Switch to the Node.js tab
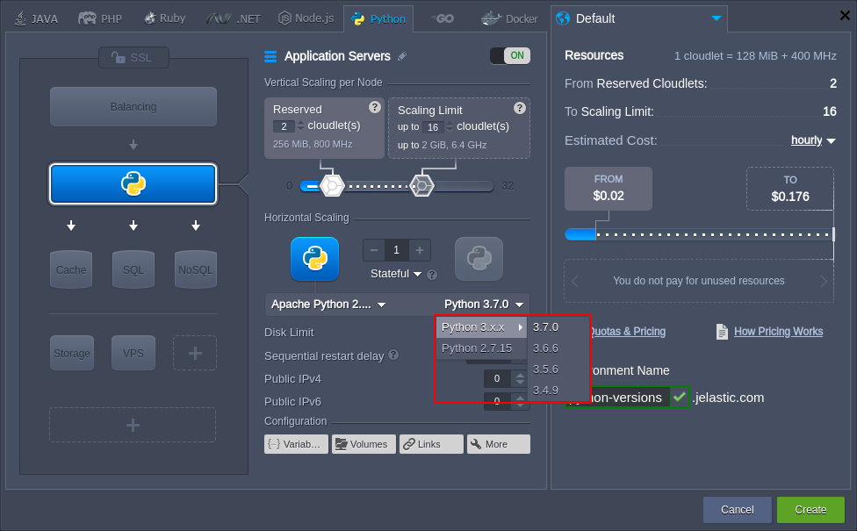Image resolution: width=857 pixels, height=531 pixels. coord(306,18)
